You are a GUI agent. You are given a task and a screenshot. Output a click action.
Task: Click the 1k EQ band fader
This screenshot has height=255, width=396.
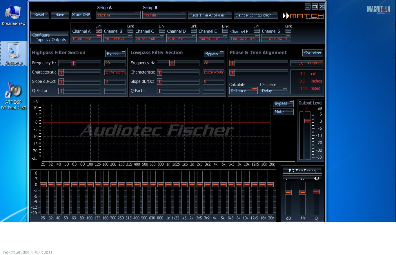(x=168, y=184)
